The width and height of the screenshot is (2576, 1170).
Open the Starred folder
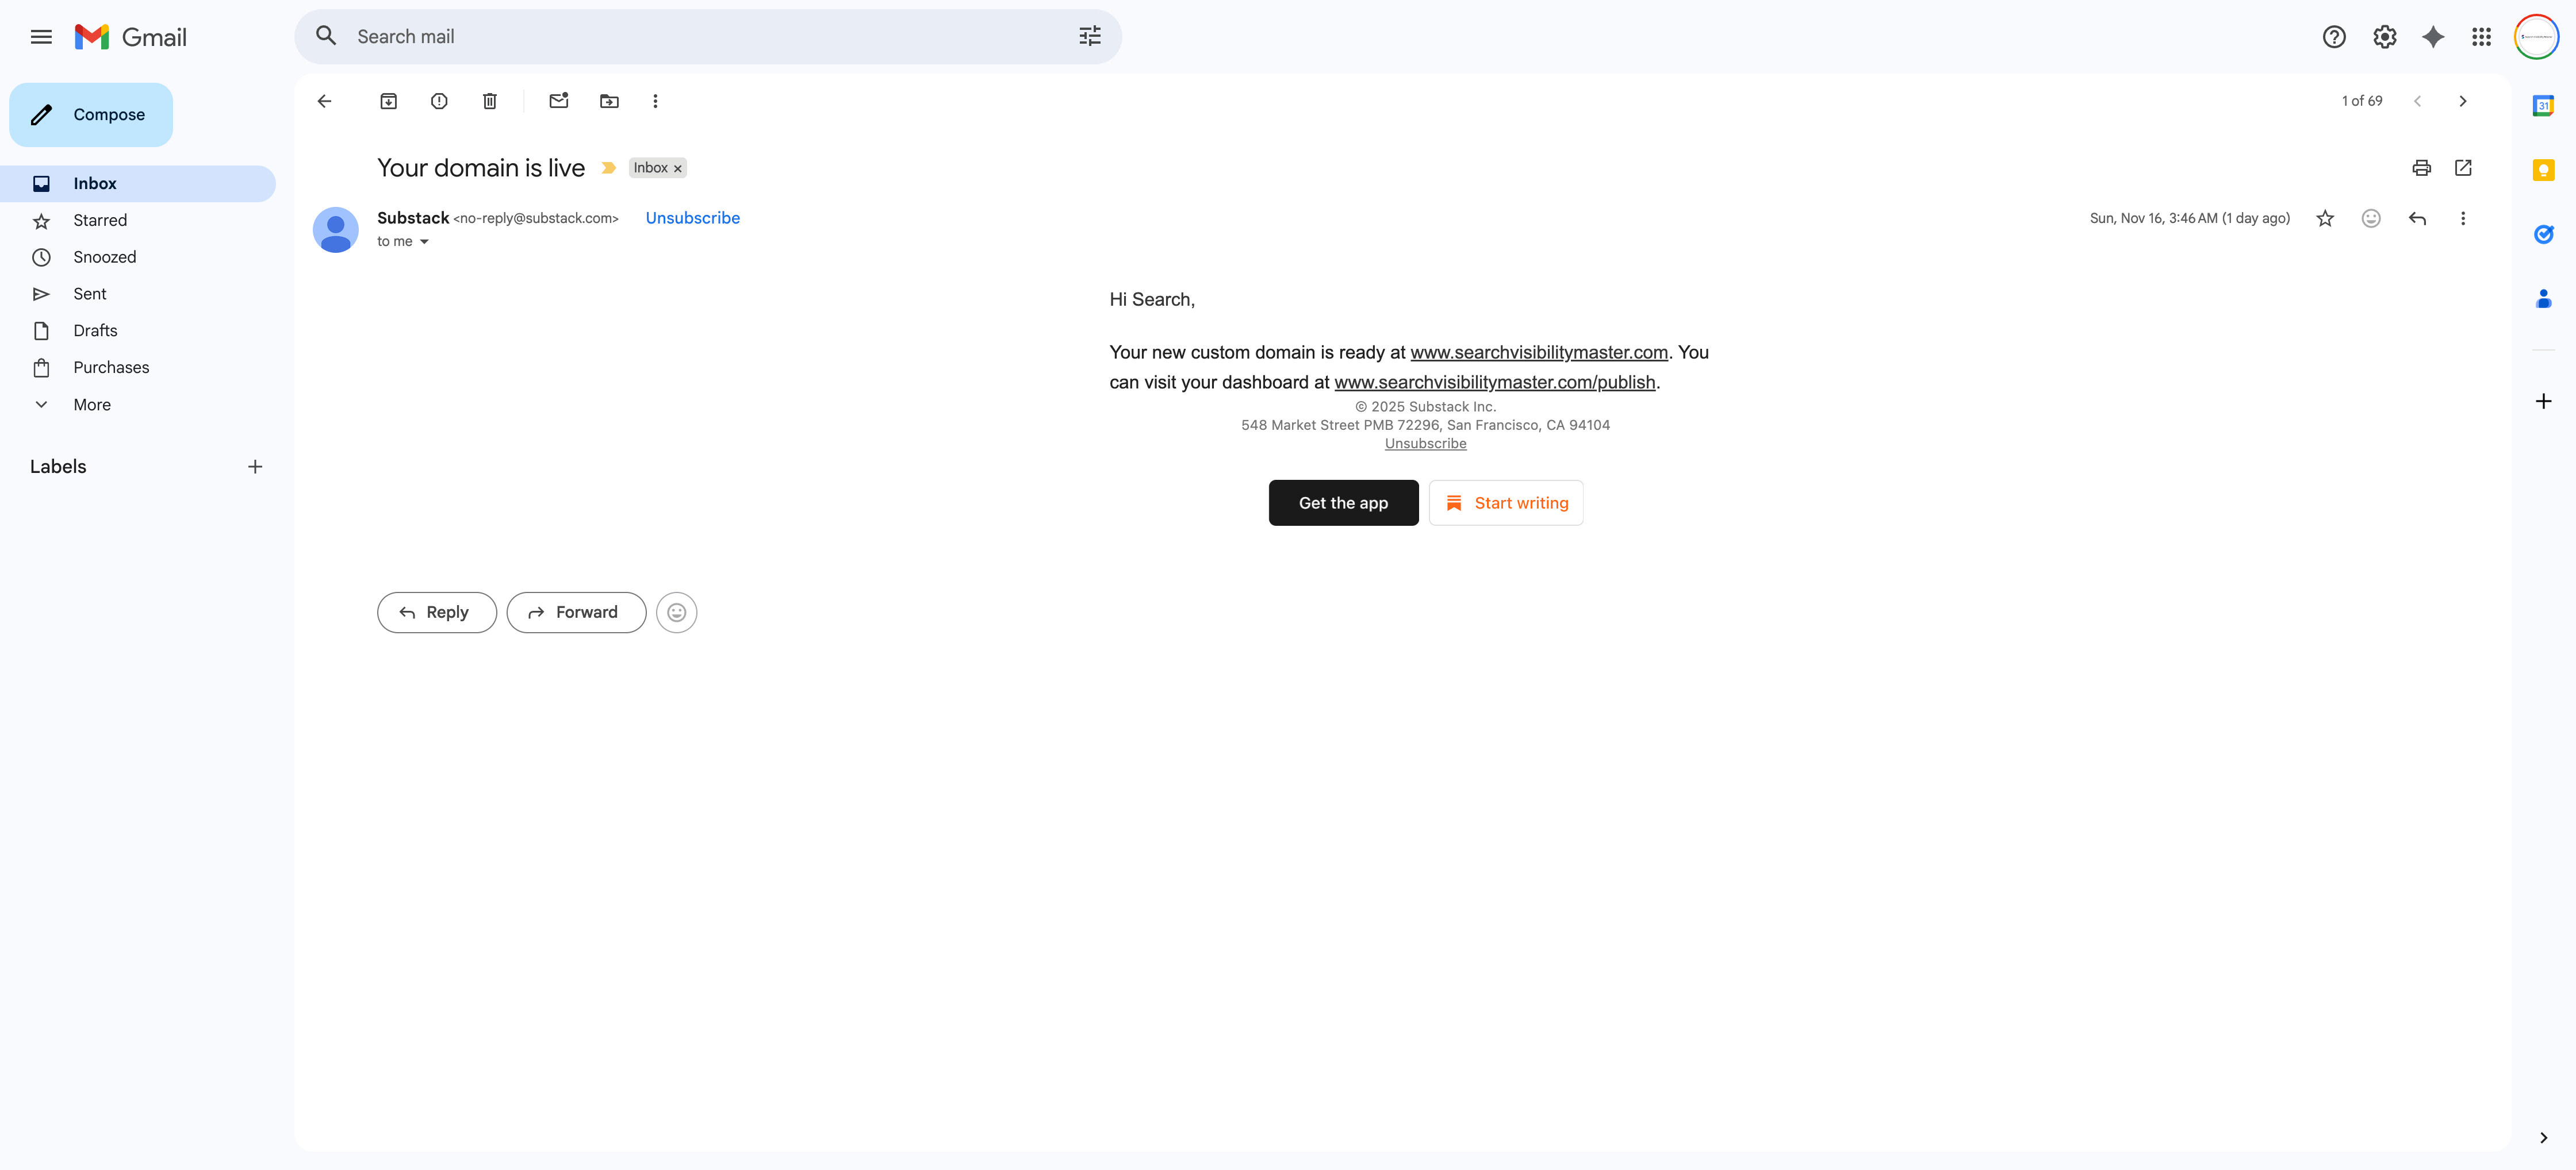100,220
